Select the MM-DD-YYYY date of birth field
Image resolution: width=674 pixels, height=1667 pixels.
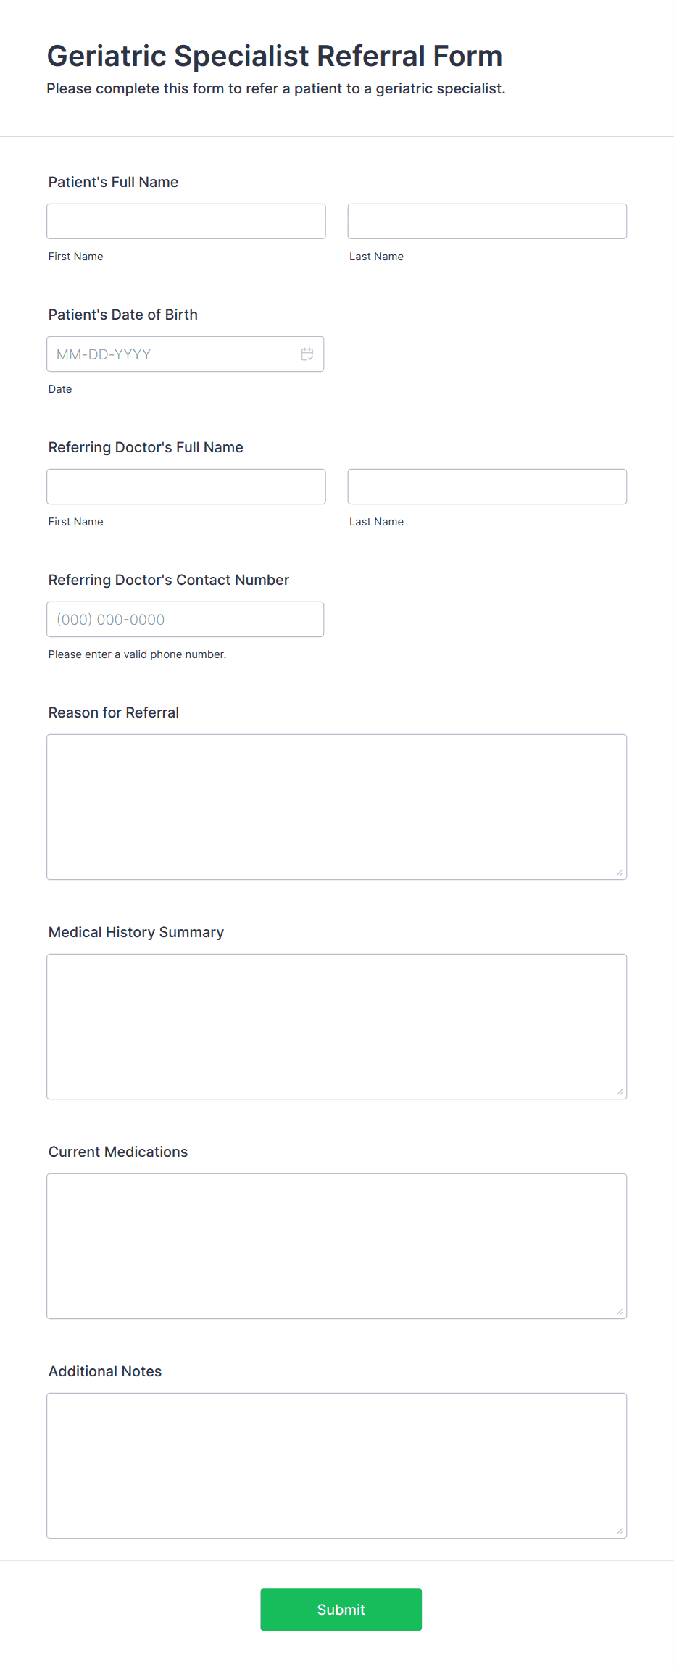(174, 354)
